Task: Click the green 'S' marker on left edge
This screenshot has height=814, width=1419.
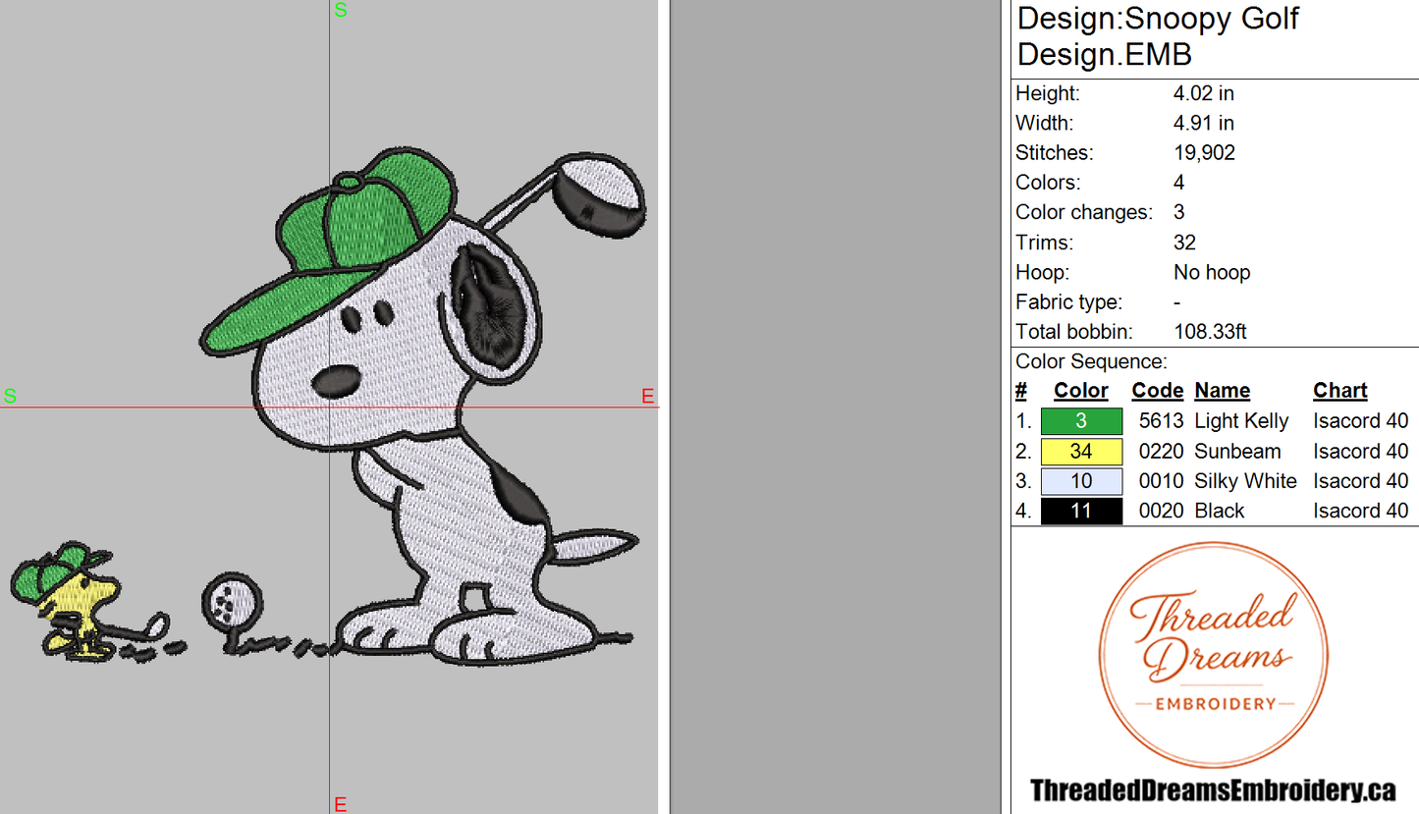Action: pos(10,397)
